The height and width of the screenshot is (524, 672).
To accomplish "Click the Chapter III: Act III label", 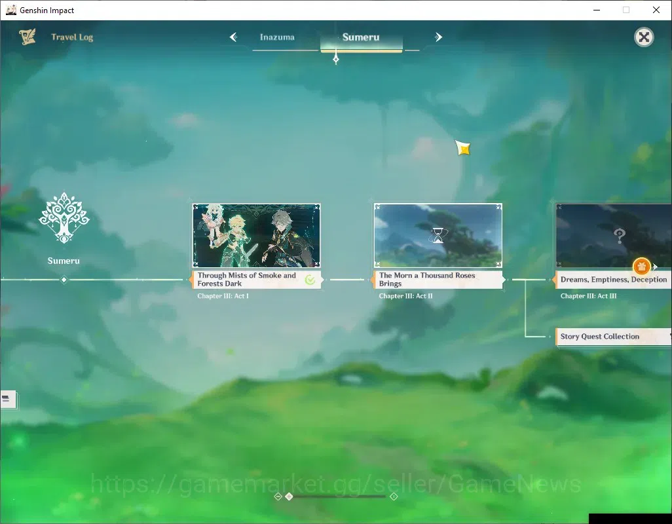I will click(588, 296).
